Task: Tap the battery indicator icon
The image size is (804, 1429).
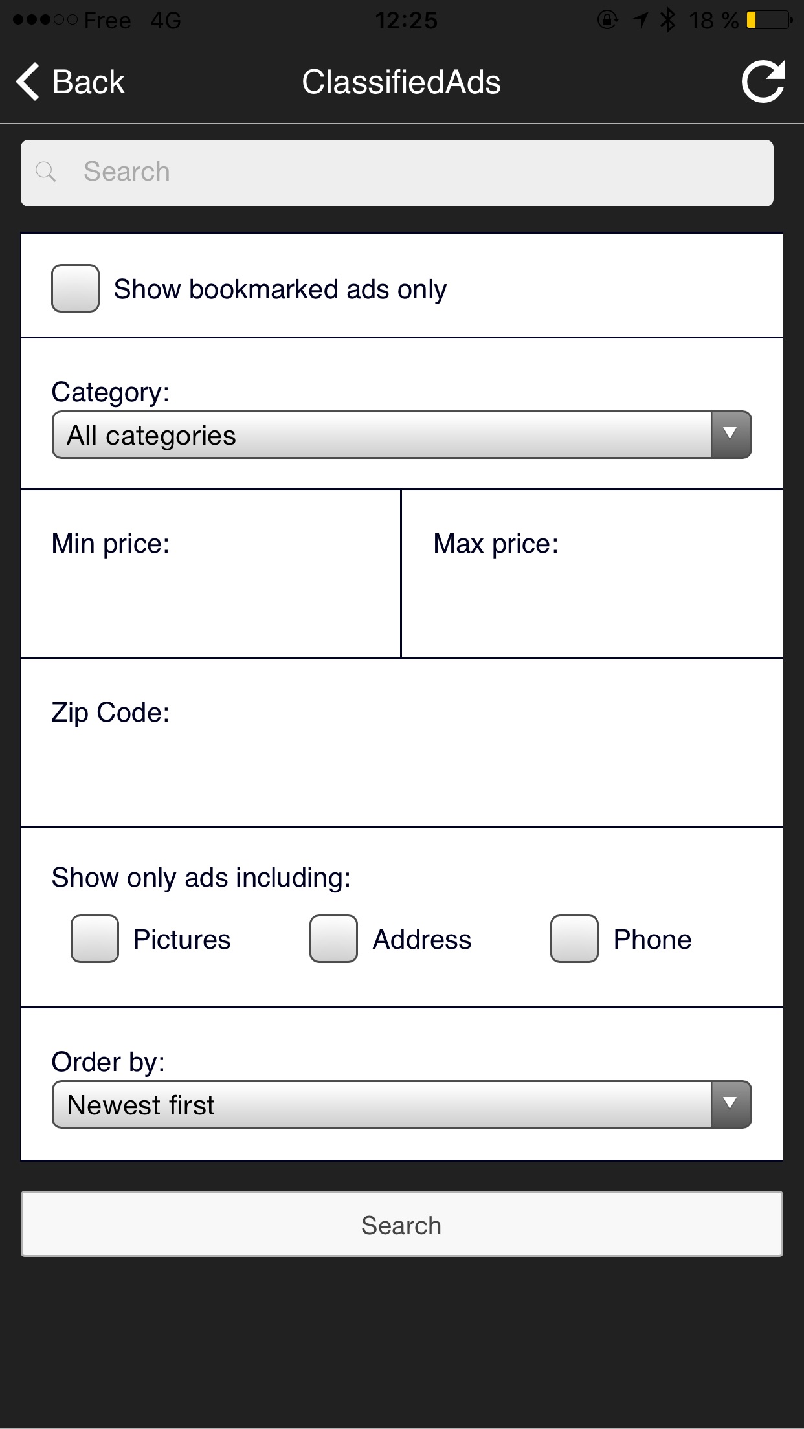Action: click(769, 21)
